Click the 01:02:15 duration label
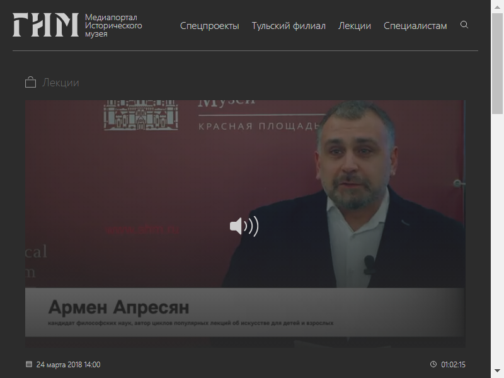 (453, 365)
